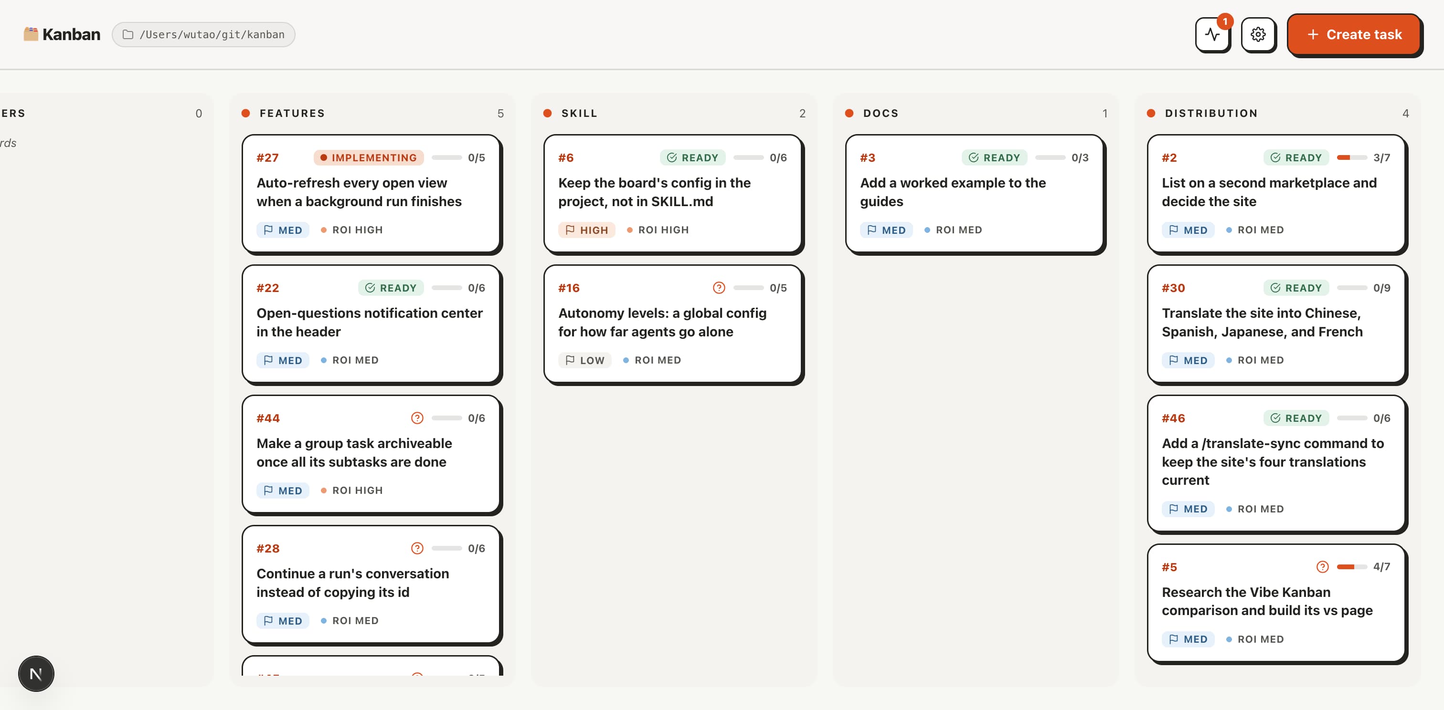Click ROI MED label on card #16
Image resolution: width=1444 pixels, height=710 pixels.
[658, 361]
